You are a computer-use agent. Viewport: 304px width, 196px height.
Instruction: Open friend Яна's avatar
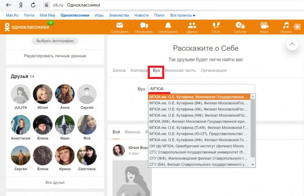[87, 125]
